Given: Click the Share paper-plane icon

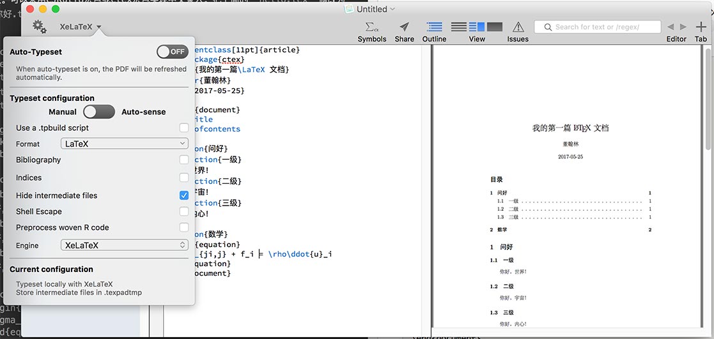Looking at the screenshot, I should click(404, 26).
